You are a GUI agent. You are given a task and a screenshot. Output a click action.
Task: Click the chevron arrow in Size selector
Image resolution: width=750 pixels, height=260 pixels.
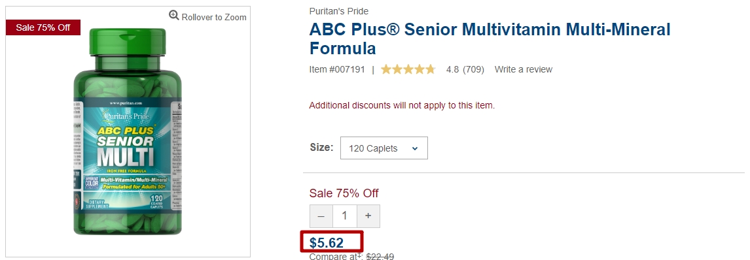(415, 148)
